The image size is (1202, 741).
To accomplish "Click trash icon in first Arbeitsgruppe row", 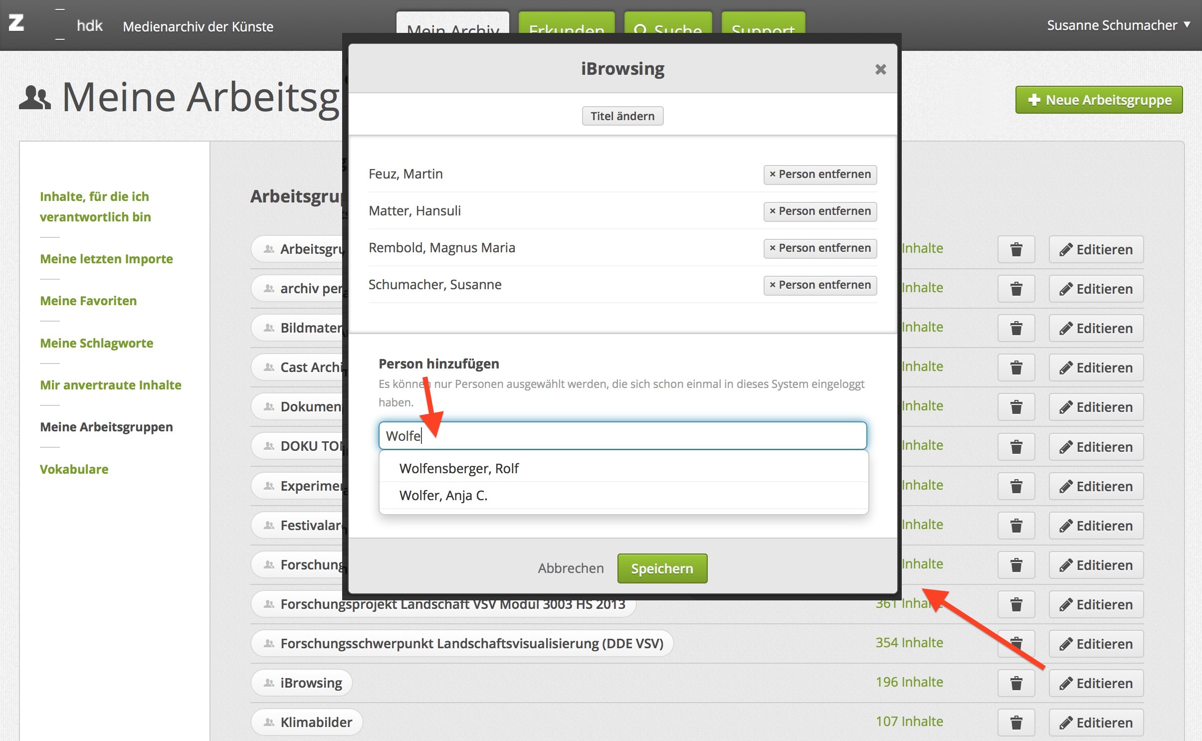I will pos(1016,249).
